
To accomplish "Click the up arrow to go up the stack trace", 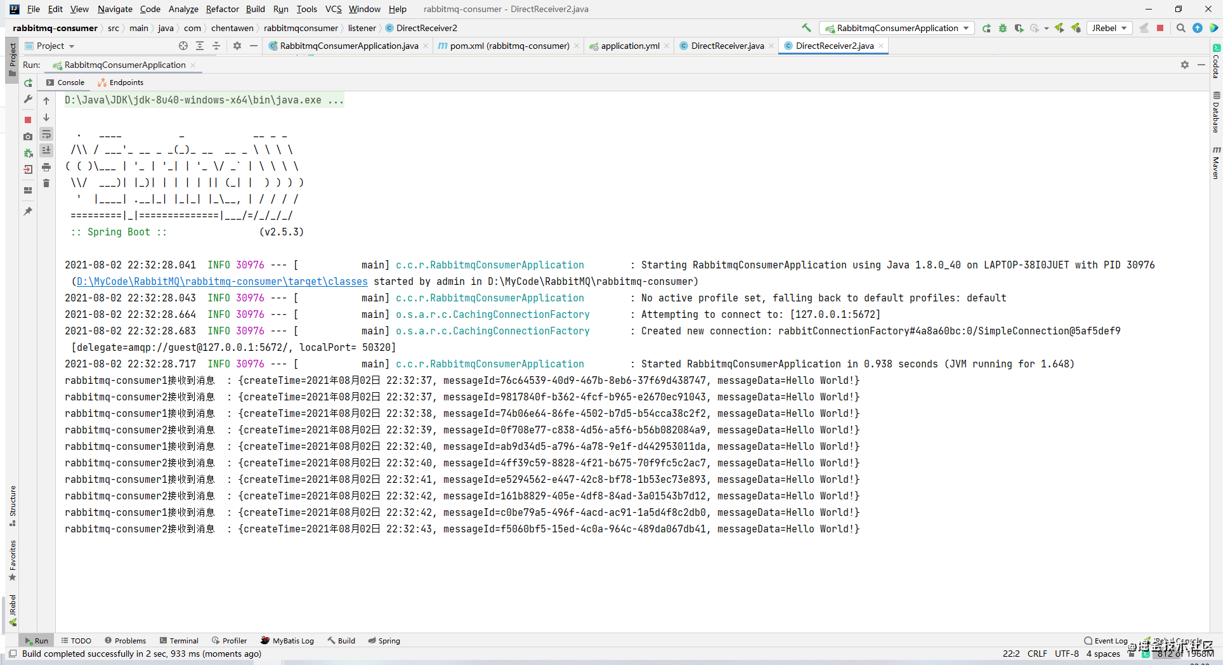I will [46, 101].
